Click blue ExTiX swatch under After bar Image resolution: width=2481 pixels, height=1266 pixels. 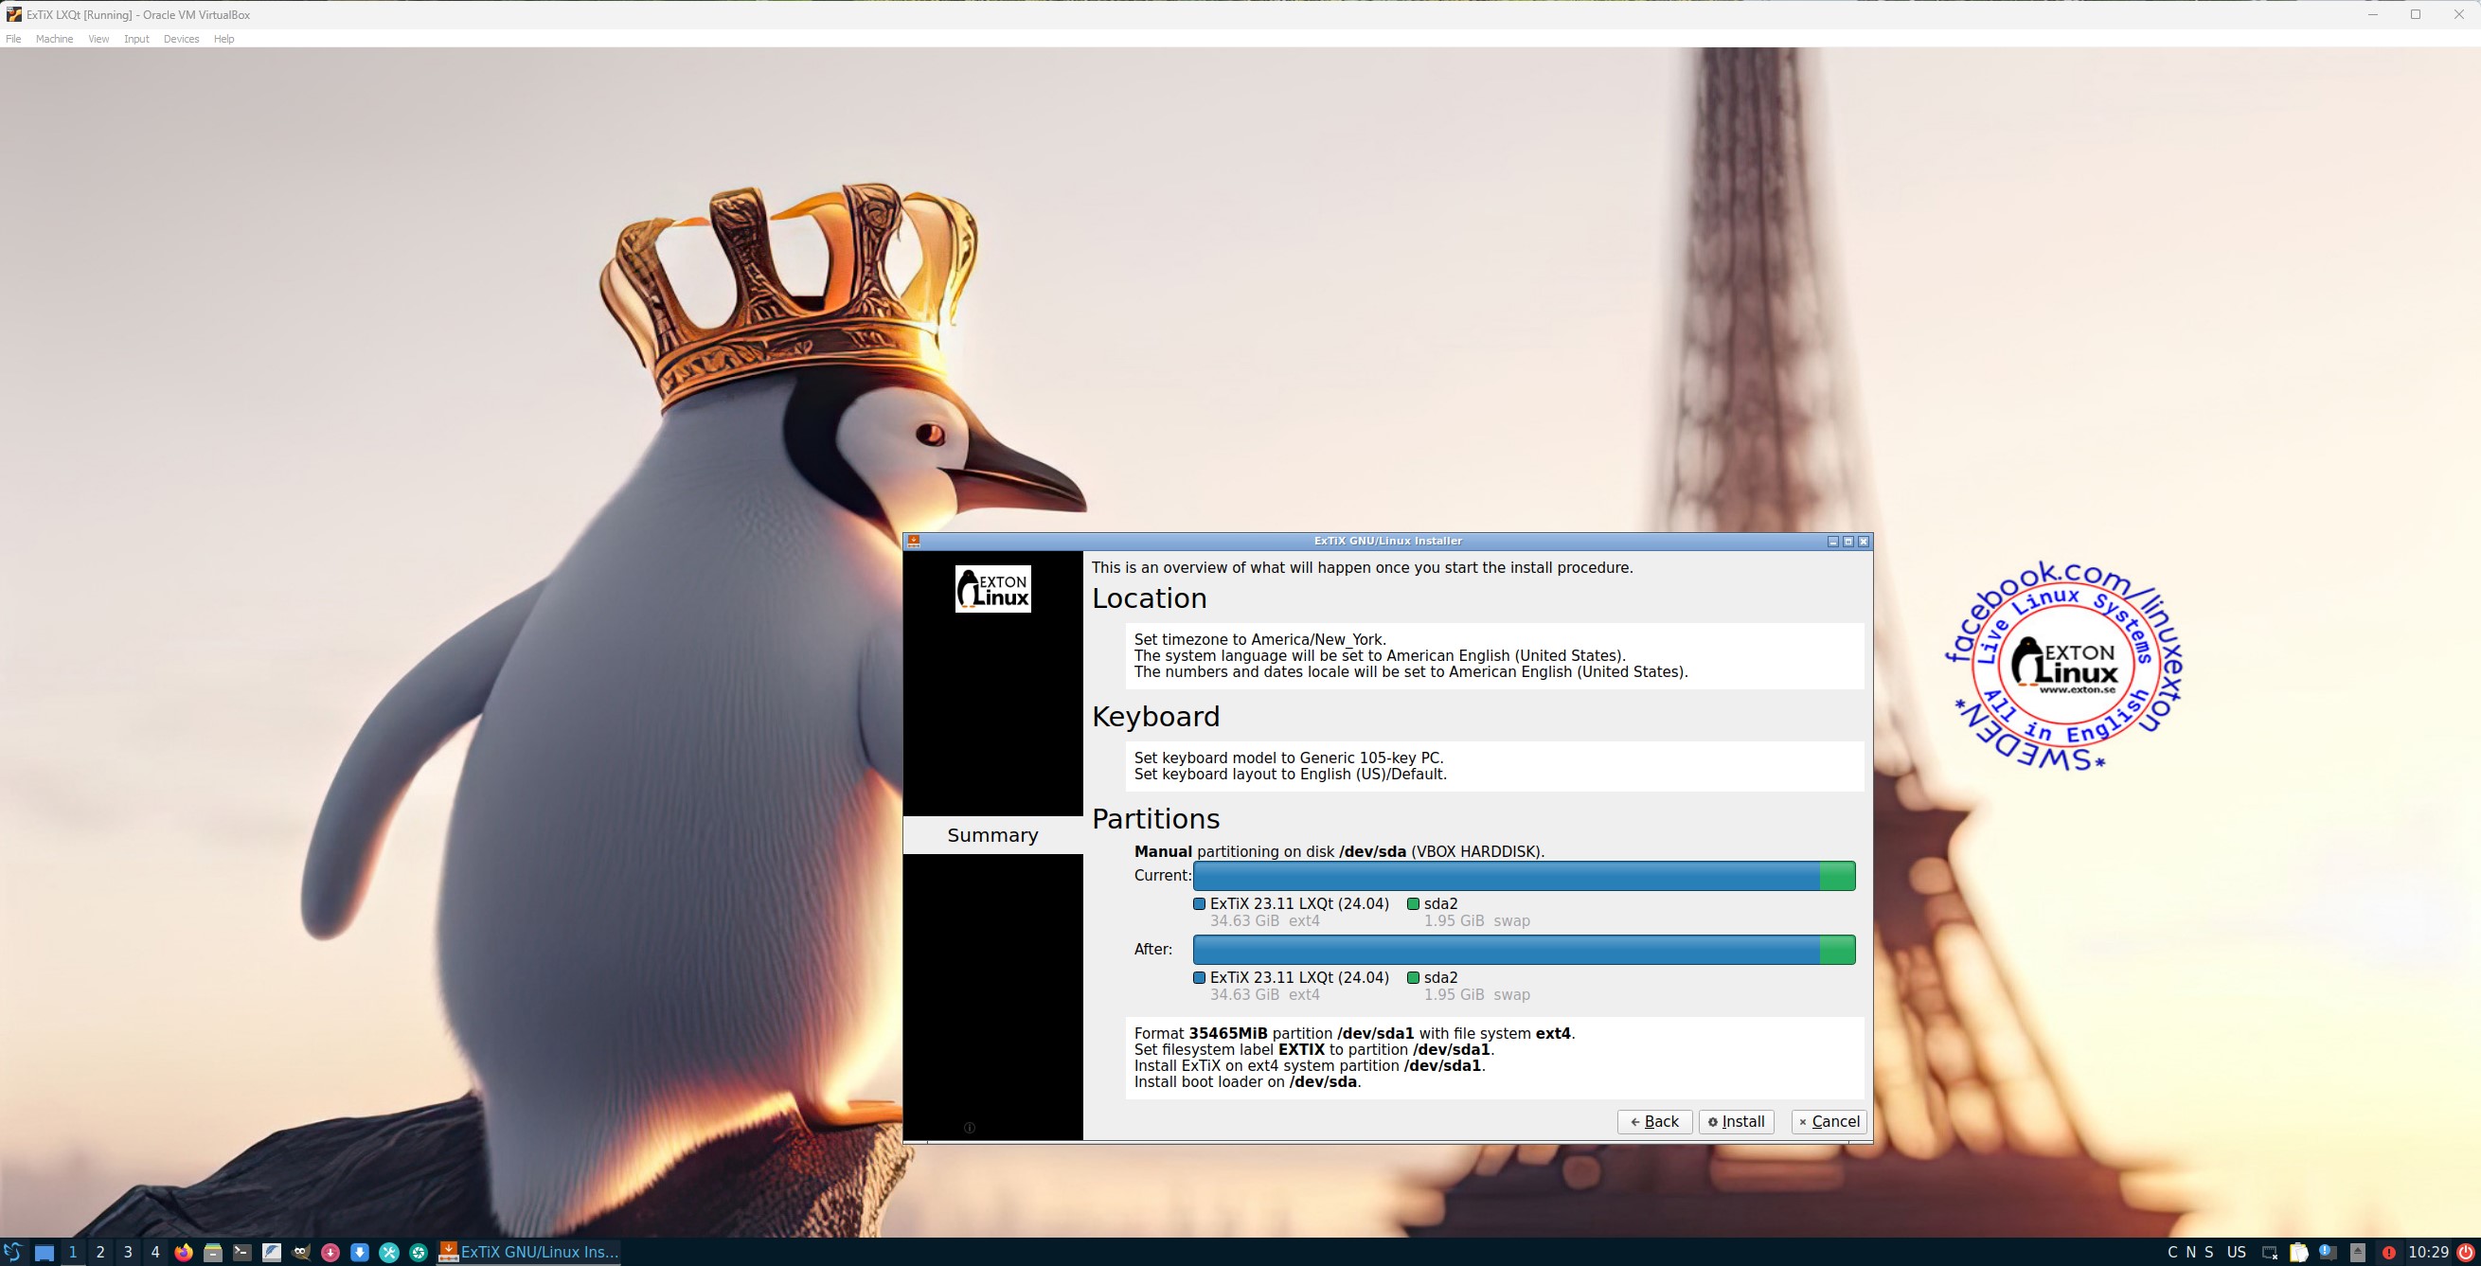coord(1199,978)
